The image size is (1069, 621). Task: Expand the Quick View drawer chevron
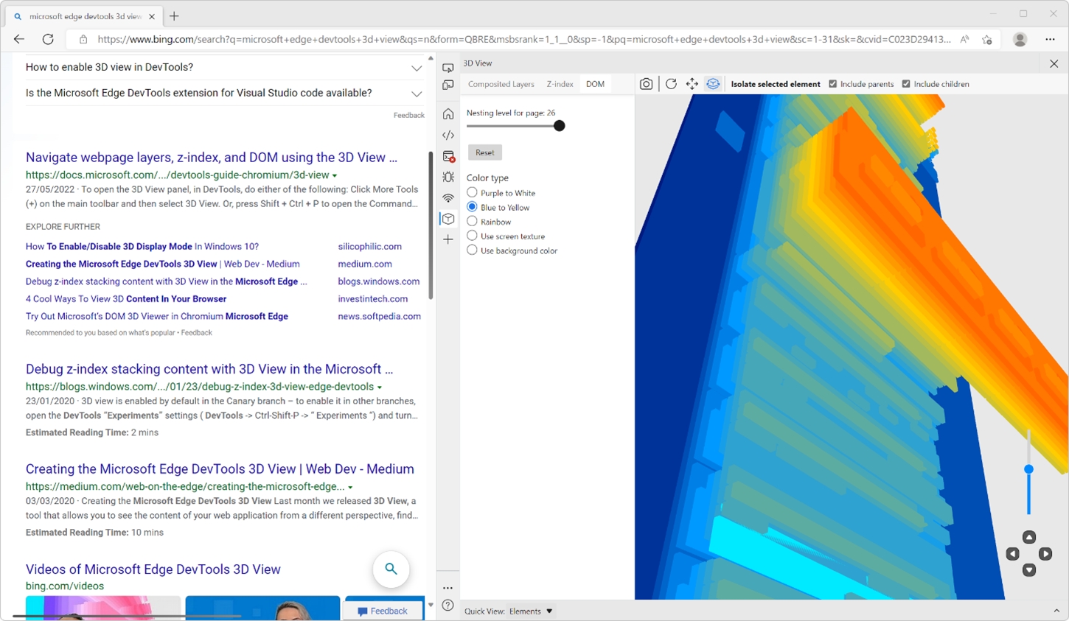tap(1056, 611)
